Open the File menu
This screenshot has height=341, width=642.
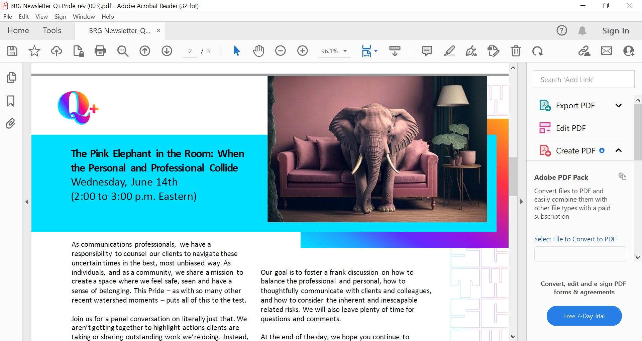[x=8, y=17]
